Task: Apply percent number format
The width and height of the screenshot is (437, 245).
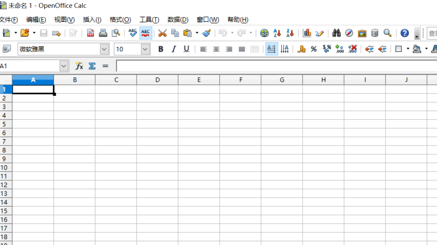Action: pyautogui.click(x=313, y=49)
